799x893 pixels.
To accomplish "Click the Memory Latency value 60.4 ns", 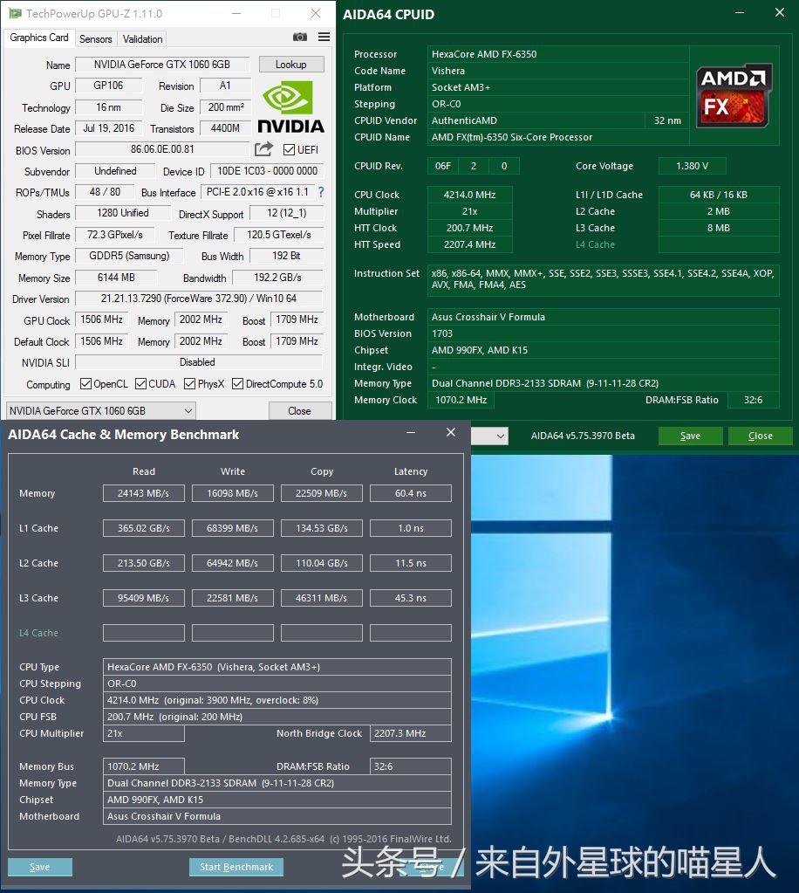I will point(411,493).
